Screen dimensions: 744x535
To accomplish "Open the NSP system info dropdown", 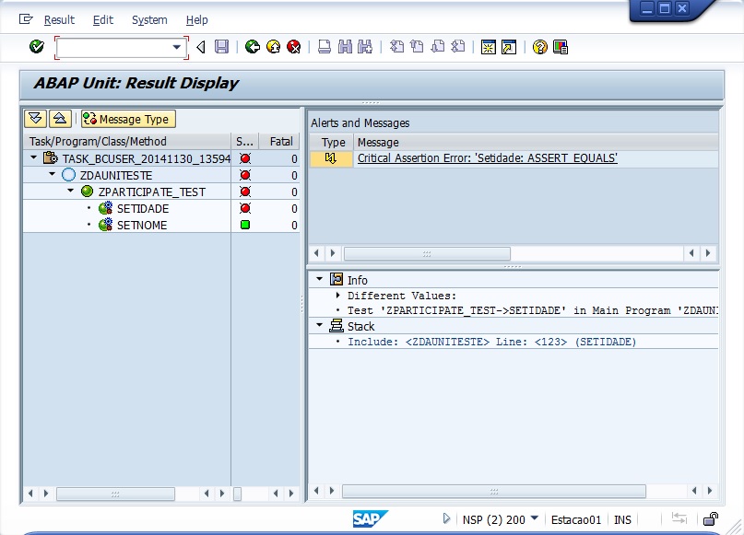I will (x=535, y=518).
